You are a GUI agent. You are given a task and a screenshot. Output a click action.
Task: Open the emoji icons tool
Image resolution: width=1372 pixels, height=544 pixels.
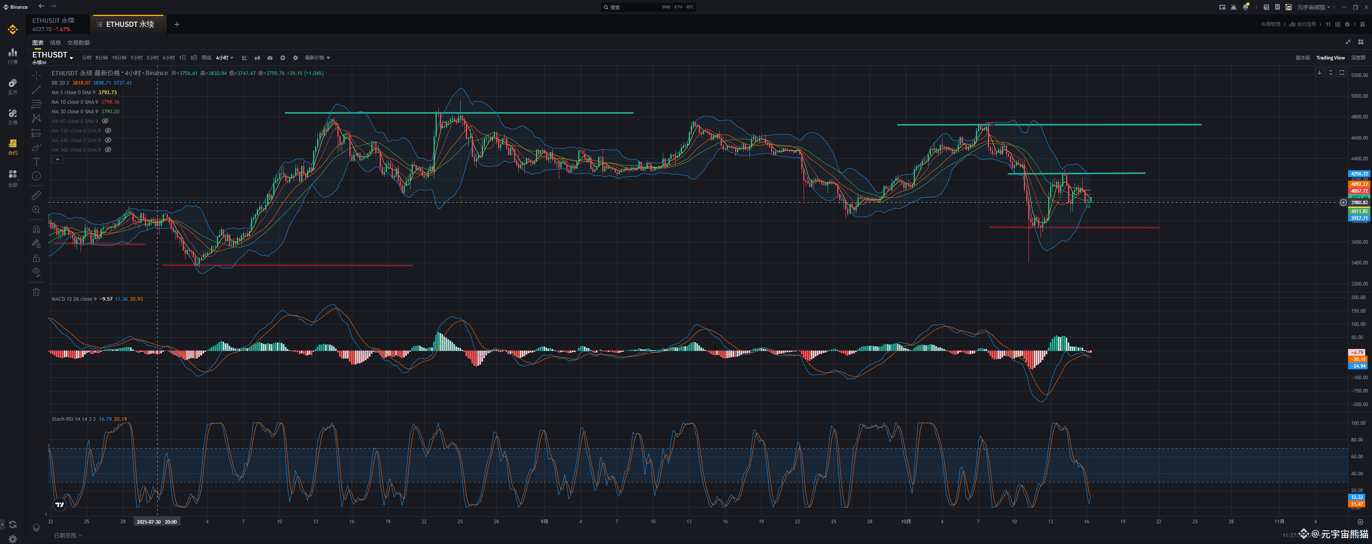pyautogui.click(x=36, y=176)
